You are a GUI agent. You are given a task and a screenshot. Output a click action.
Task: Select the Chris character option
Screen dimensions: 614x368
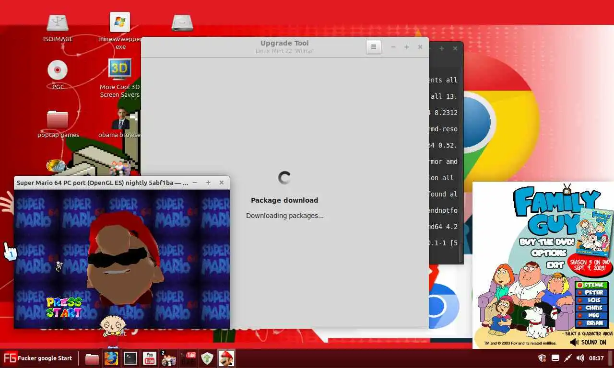point(591,308)
